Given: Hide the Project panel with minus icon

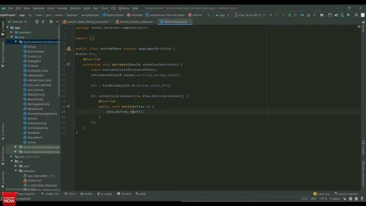Looking at the screenshot, I should point(57,22).
